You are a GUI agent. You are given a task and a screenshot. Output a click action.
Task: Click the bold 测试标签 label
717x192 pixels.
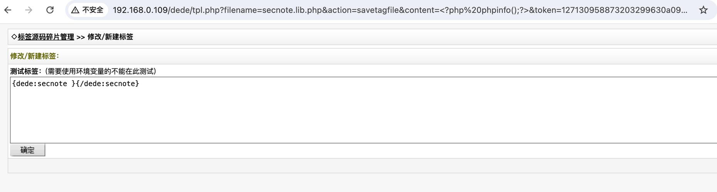24,71
